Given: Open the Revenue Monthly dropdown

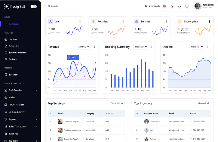Looking at the screenshot, I should [83, 47].
